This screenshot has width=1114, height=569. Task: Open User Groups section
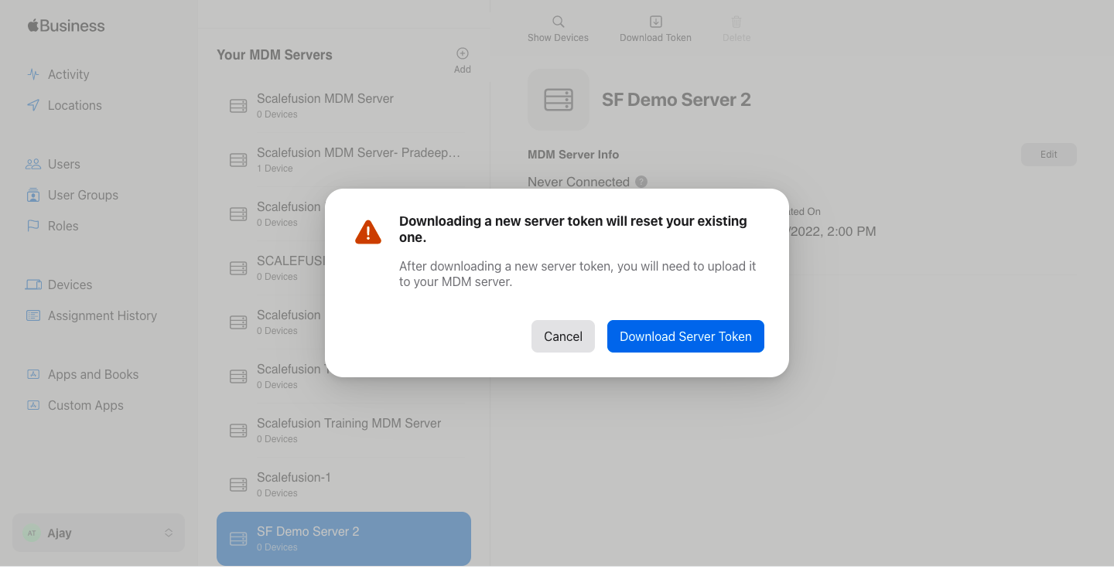[83, 195]
